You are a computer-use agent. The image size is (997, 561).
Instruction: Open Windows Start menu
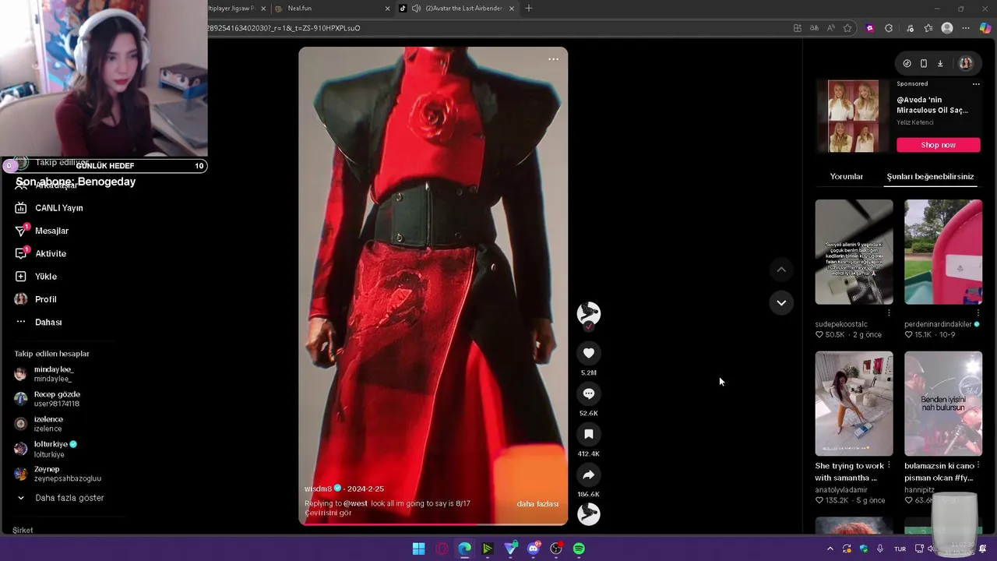tap(418, 549)
